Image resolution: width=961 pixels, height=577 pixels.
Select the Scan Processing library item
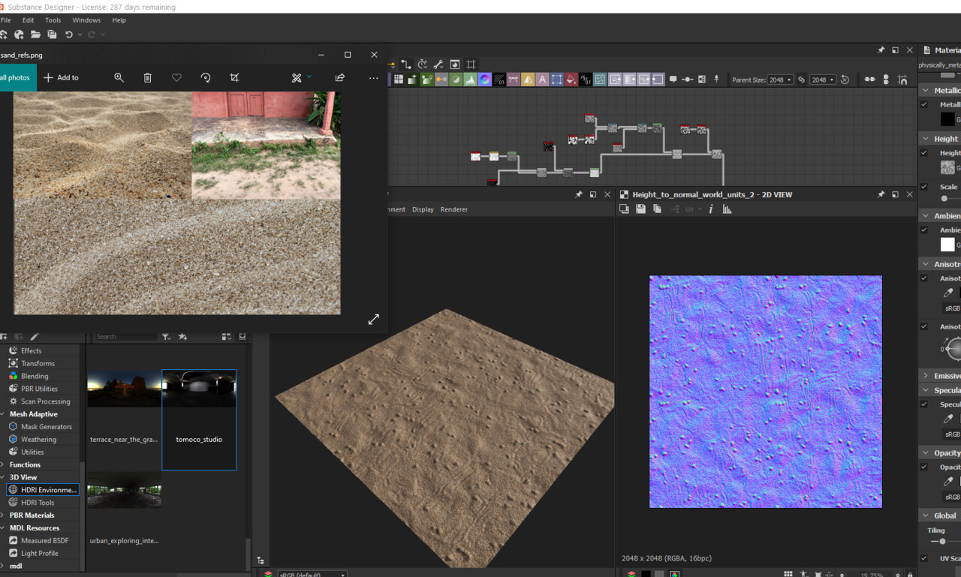tap(45, 401)
